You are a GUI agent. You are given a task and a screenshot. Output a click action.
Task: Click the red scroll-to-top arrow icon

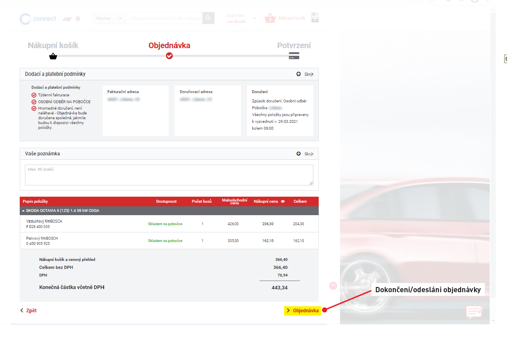pos(333,286)
